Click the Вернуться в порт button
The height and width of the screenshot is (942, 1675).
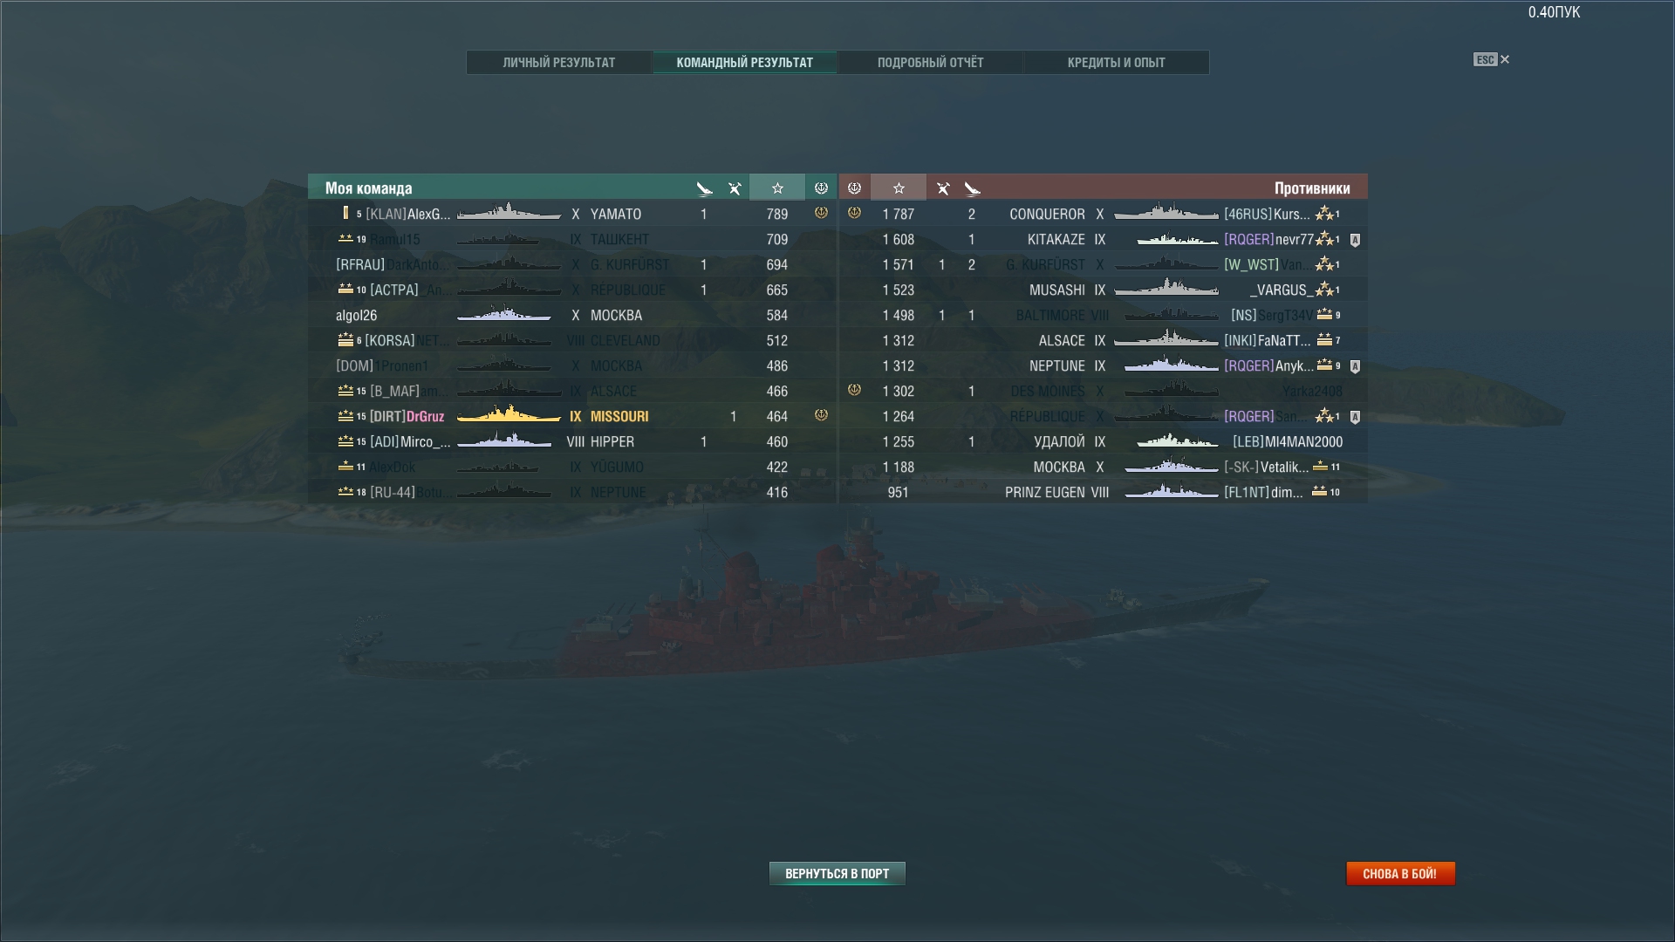837,873
